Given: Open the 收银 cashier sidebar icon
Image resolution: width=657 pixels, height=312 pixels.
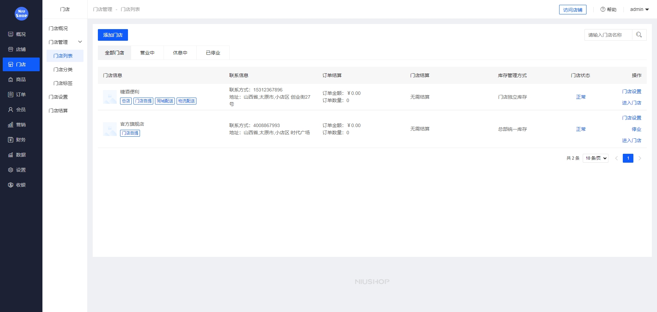Looking at the screenshot, I should pos(11,185).
